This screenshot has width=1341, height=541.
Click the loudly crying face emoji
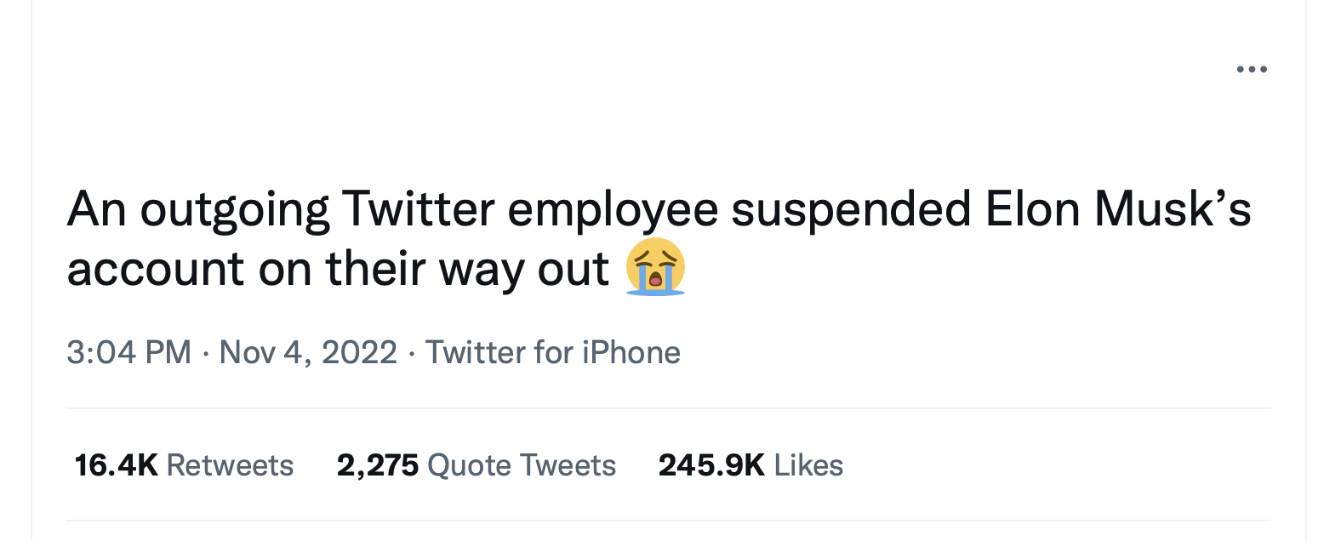pos(655,267)
